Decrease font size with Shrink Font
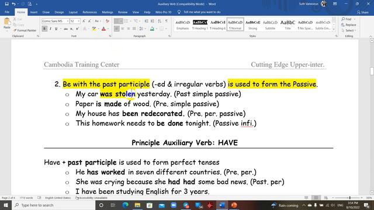374x210 pixels. click(x=89, y=21)
